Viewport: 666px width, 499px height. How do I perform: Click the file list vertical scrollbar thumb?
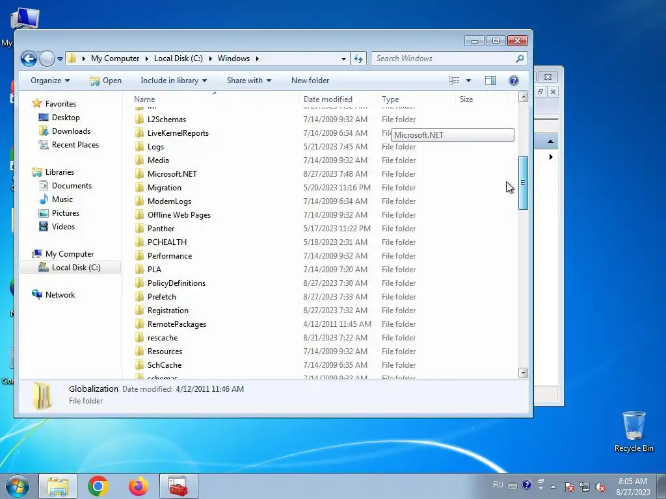coord(524,183)
